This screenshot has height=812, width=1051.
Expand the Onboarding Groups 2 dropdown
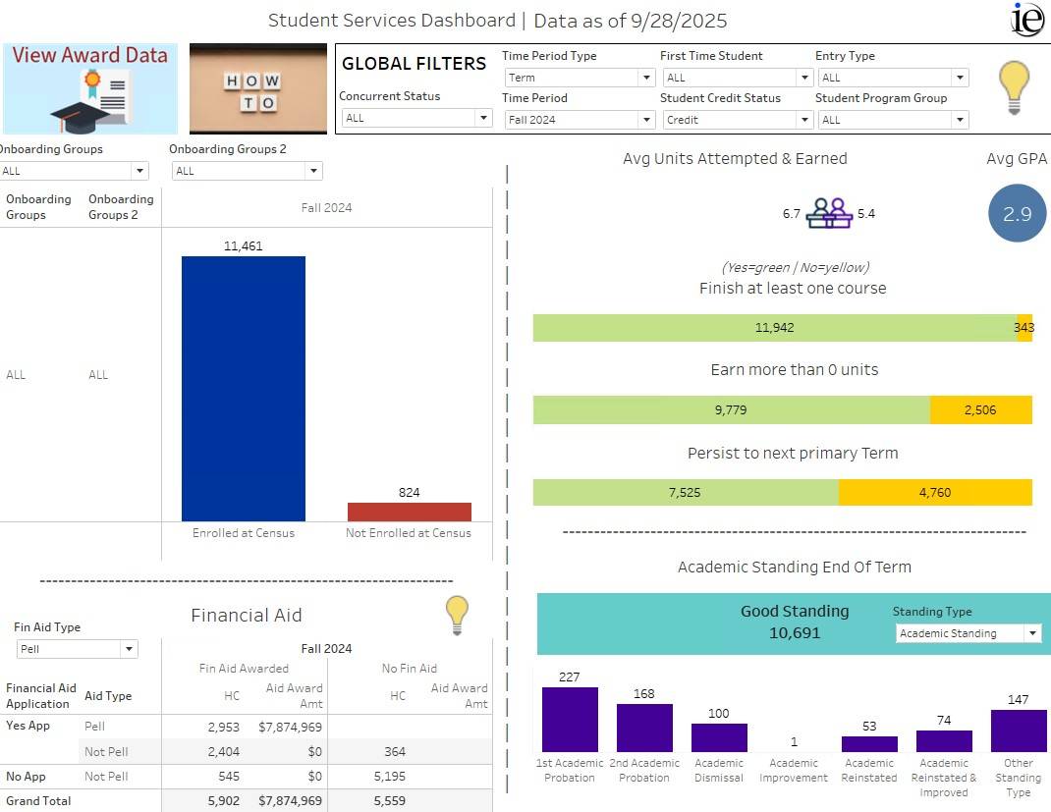(x=247, y=170)
